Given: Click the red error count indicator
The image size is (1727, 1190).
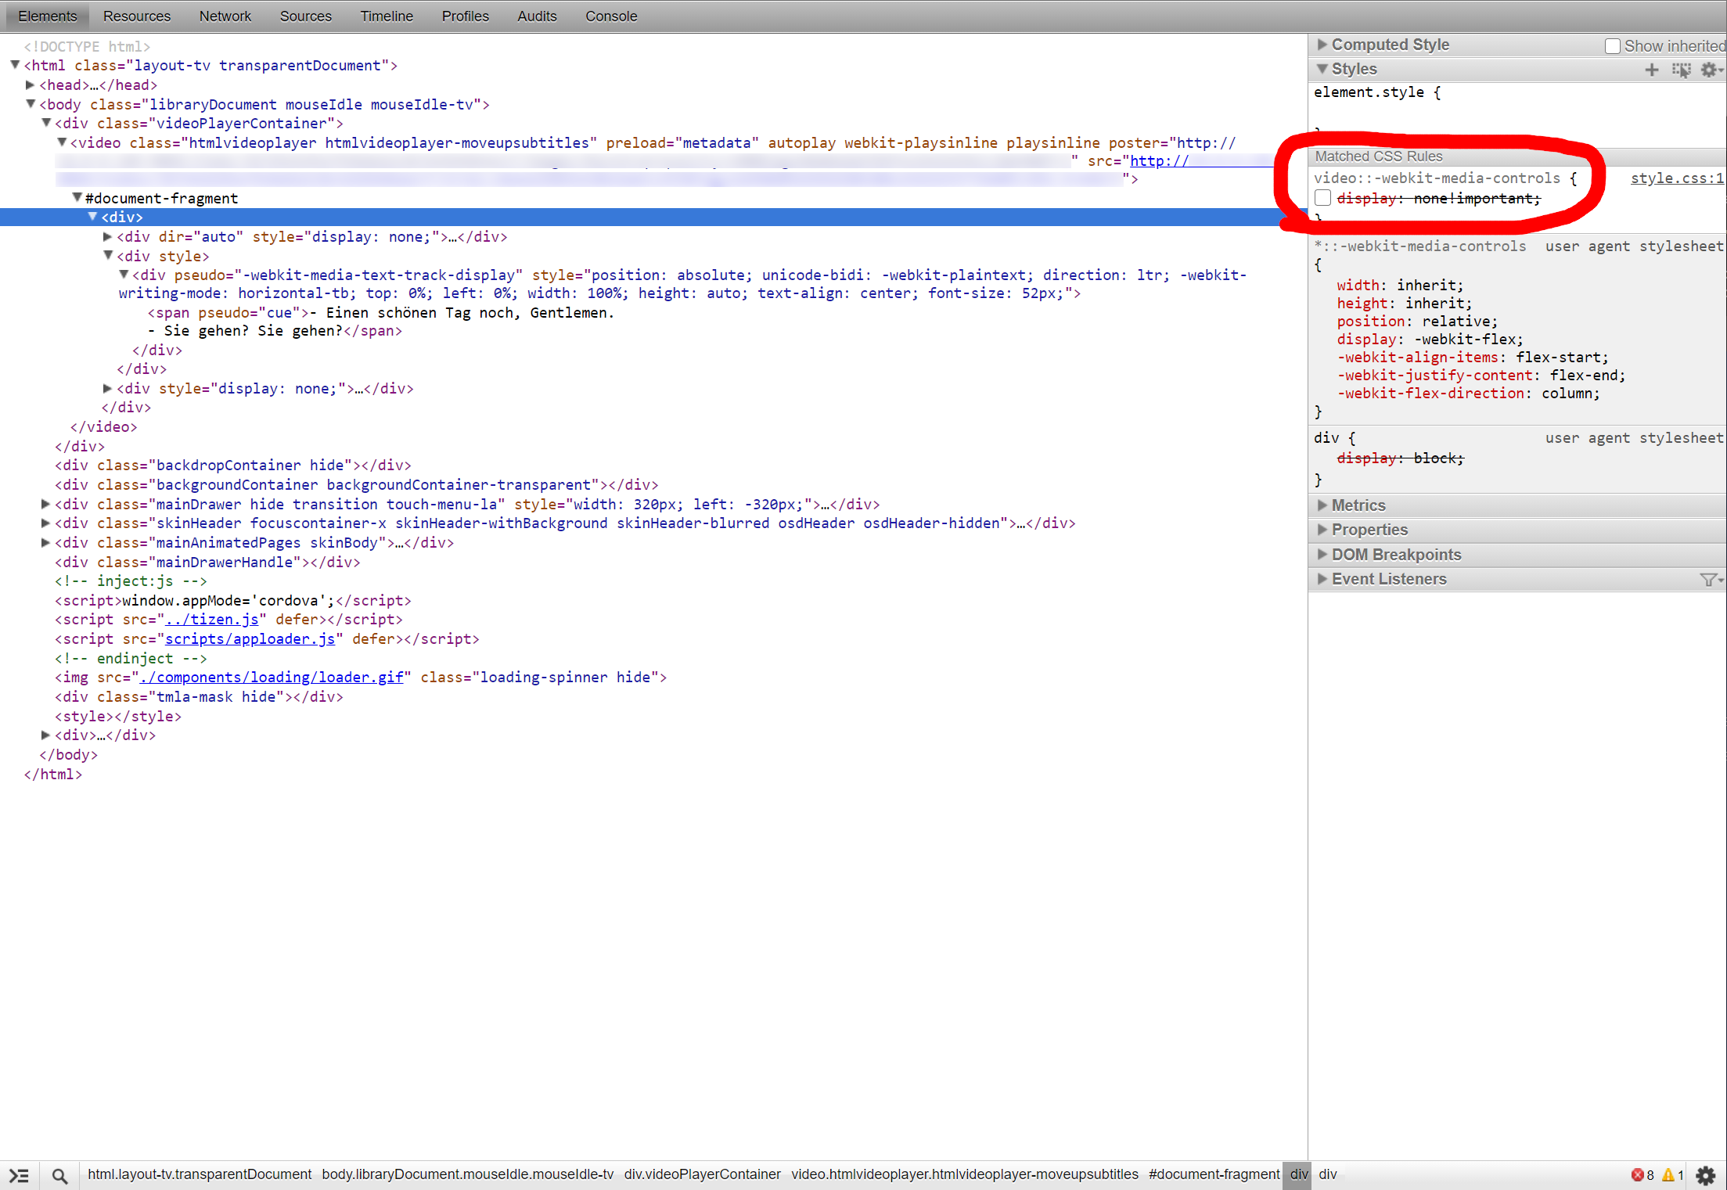Looking at the screenshot, I should click(1643, 1174).
